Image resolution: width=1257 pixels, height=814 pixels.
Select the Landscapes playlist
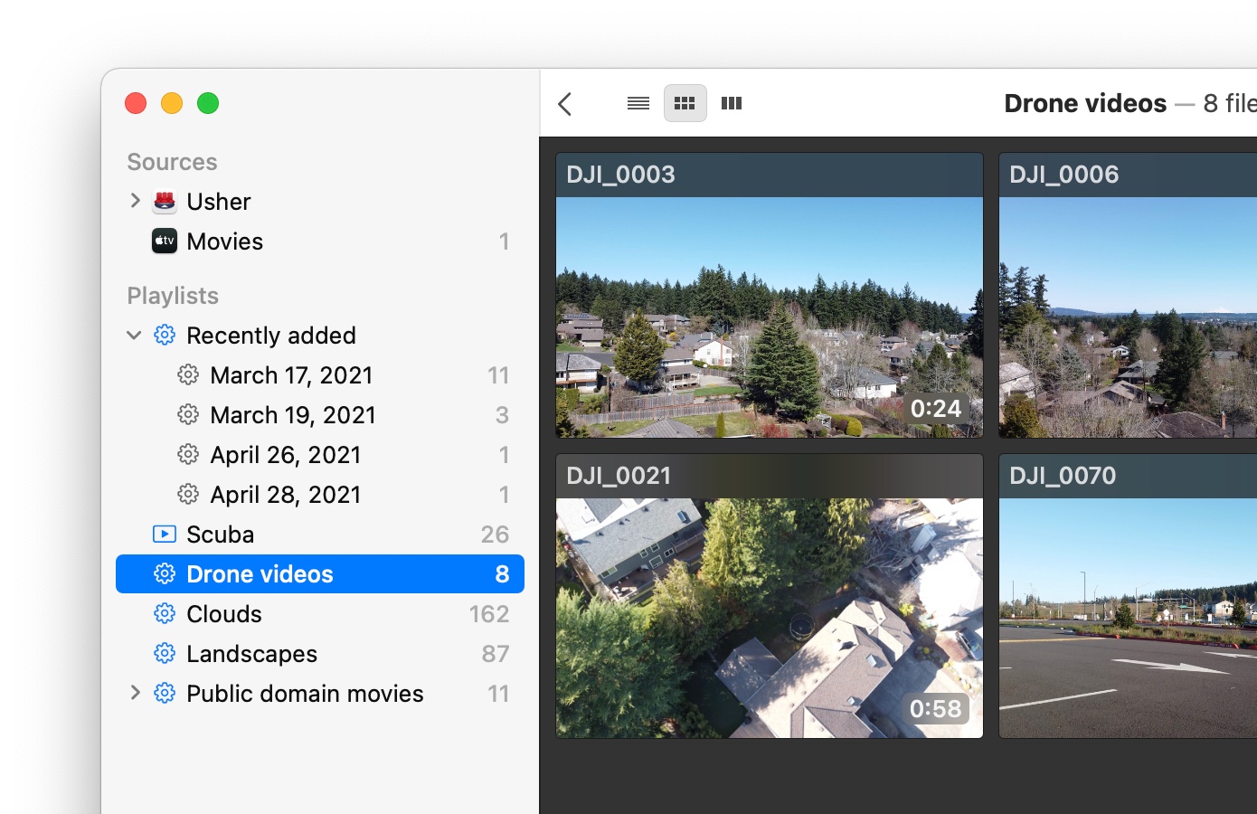click(320, 653)
